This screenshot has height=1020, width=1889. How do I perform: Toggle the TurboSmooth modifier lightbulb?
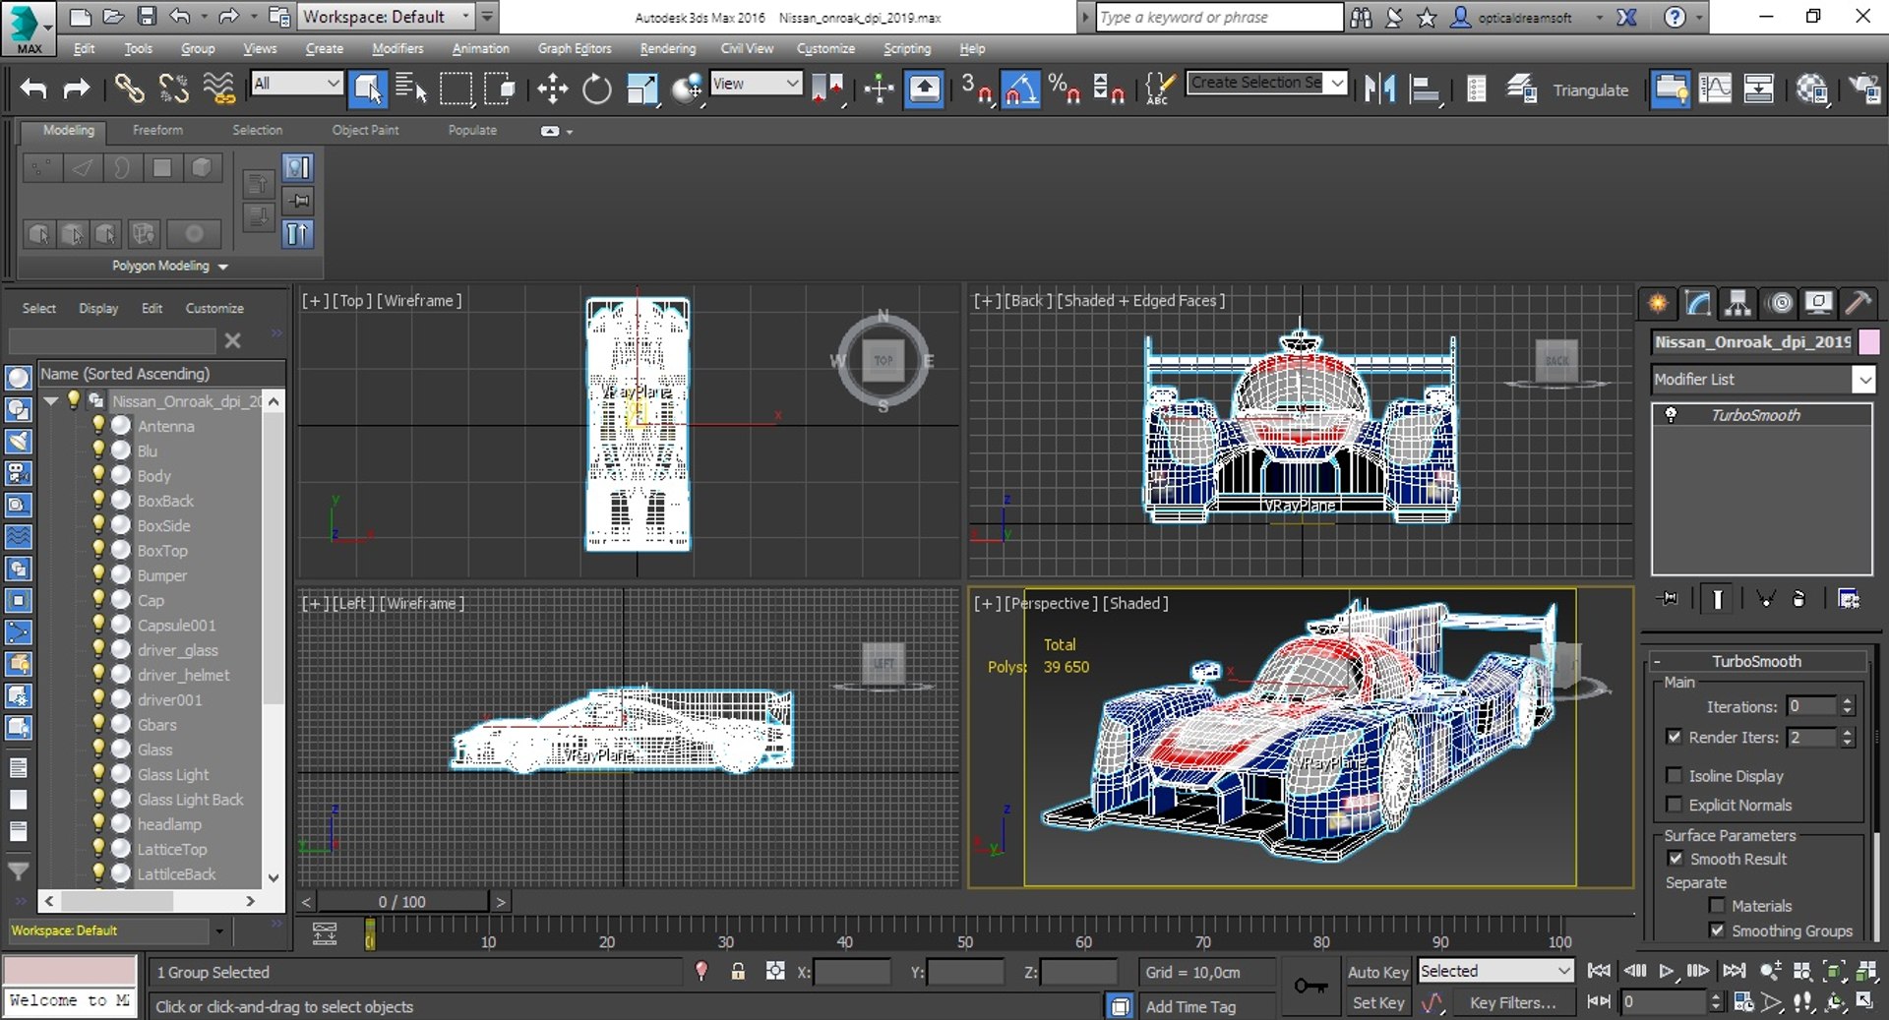tap(1671, 414)
